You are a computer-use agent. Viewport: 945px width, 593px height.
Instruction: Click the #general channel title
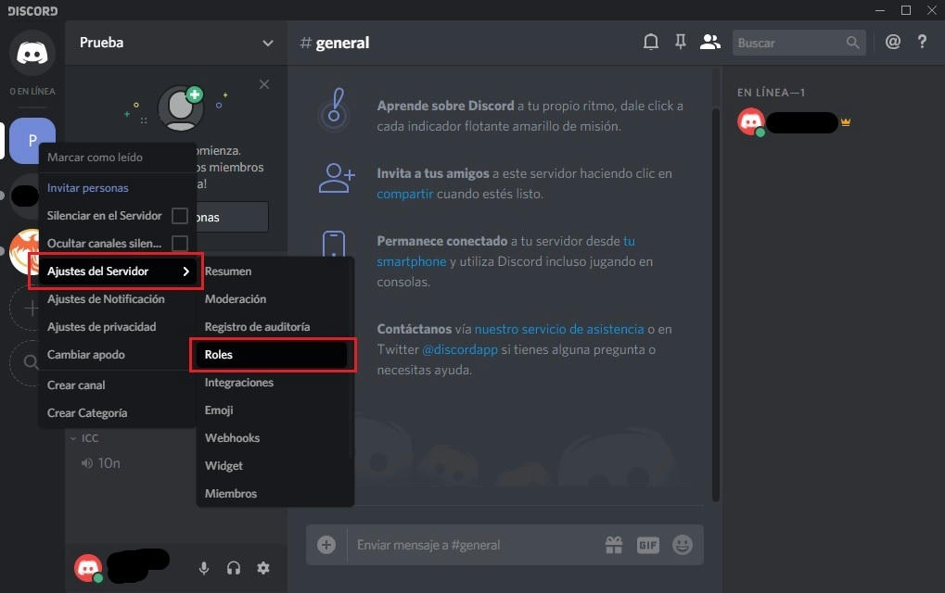point(335,43)
